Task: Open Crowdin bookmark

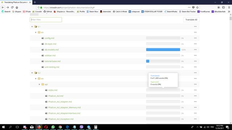Action: point(37,12)
